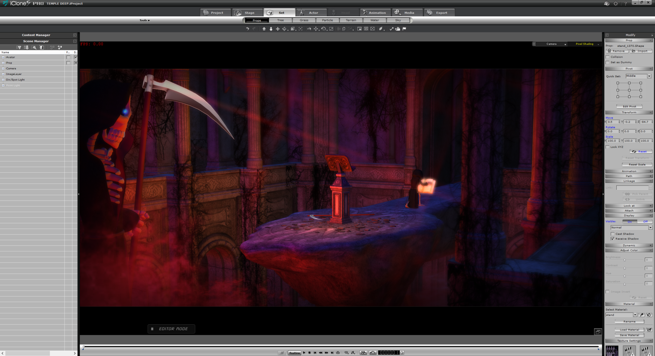Open the Select Material stand dropdown
Viewport: 655px width, 356px height.
tap(635, 315)
